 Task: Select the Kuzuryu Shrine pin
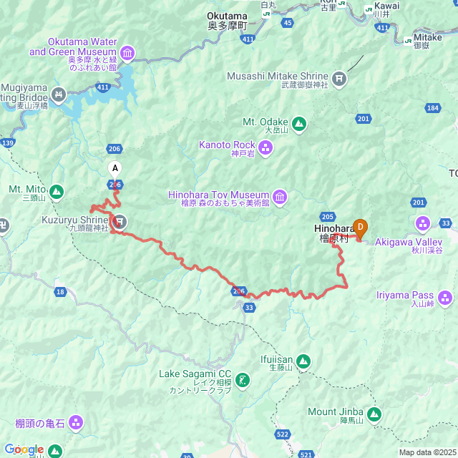pos(120,223)
